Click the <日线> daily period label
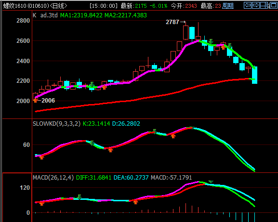This screenshot has height=222, width=278. coord(58,6)
